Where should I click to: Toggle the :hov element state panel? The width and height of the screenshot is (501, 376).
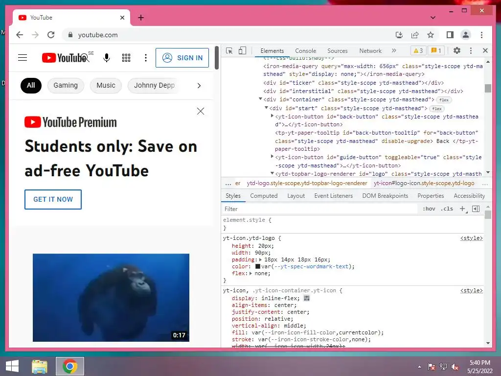pos(429,209)
